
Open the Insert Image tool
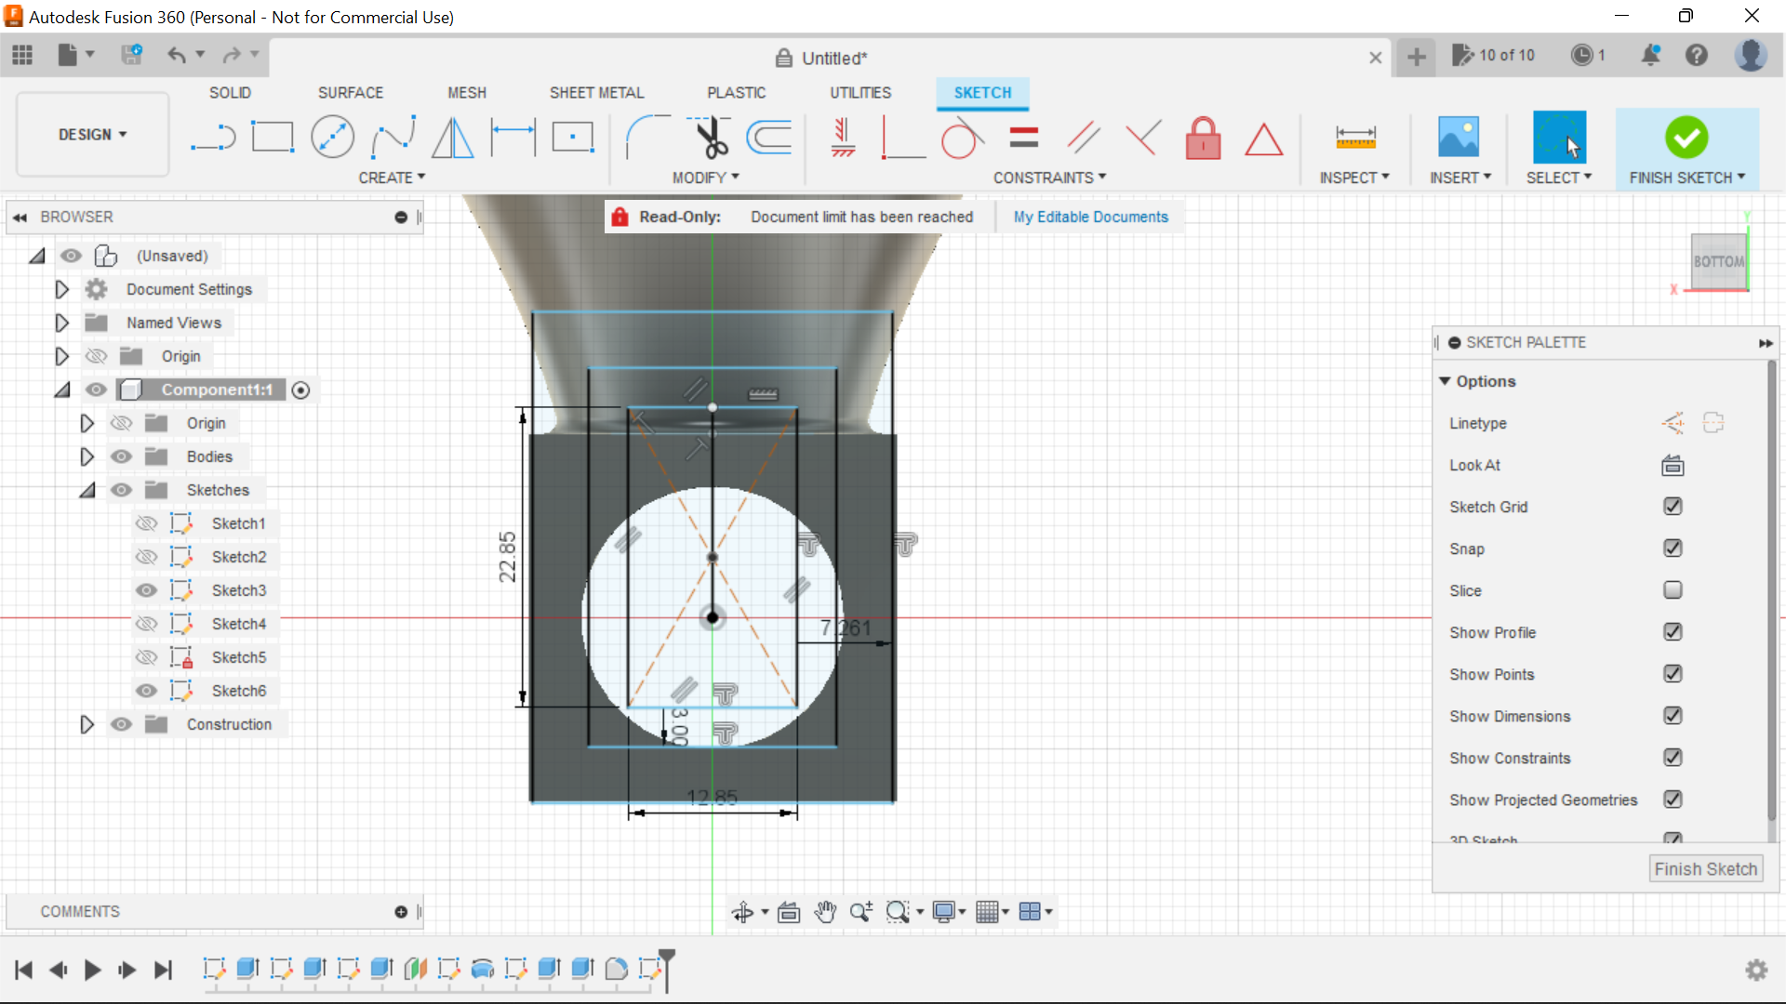pyautogui.click(x=1458, y=137)
